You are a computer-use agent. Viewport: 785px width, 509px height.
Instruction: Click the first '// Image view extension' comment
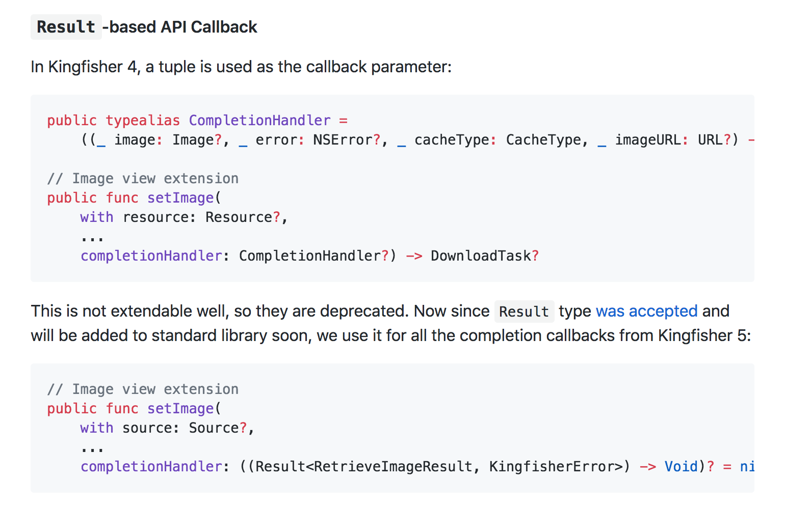(143, 179)
